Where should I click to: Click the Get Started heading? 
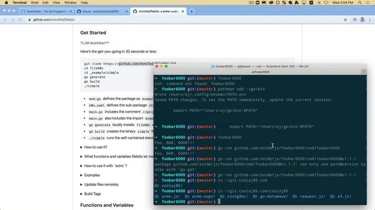point(93,33)
